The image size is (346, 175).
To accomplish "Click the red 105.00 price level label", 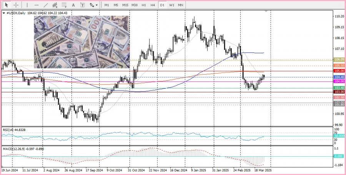I will point(339,71).
